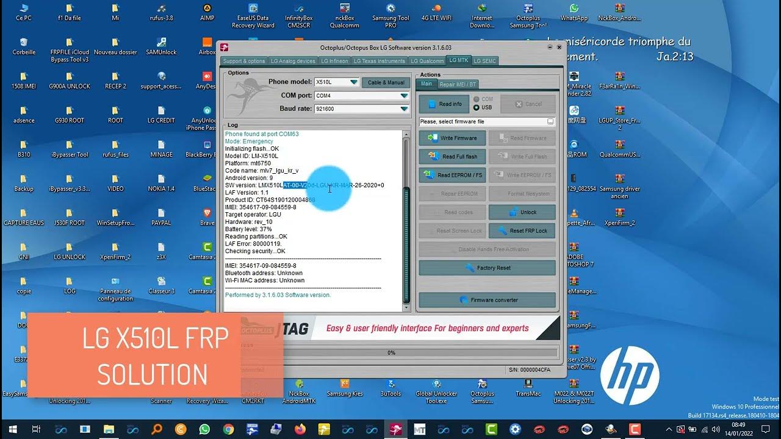Open SAMUnlock desktop icon
Viewport: 781px width, 439px height.
(x=161, y=46)
